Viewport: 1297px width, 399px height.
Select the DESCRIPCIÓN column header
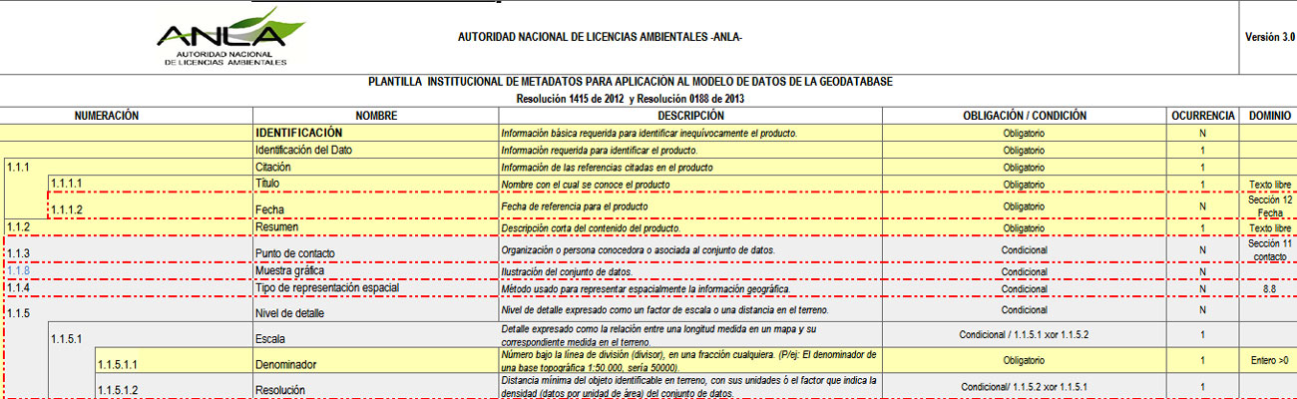[x=689, y=116]
